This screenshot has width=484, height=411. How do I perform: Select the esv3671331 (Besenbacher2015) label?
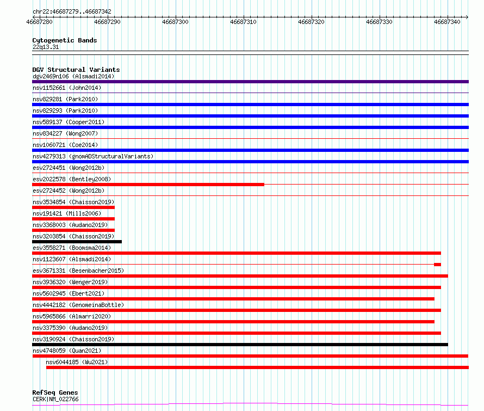click(78, 271)
